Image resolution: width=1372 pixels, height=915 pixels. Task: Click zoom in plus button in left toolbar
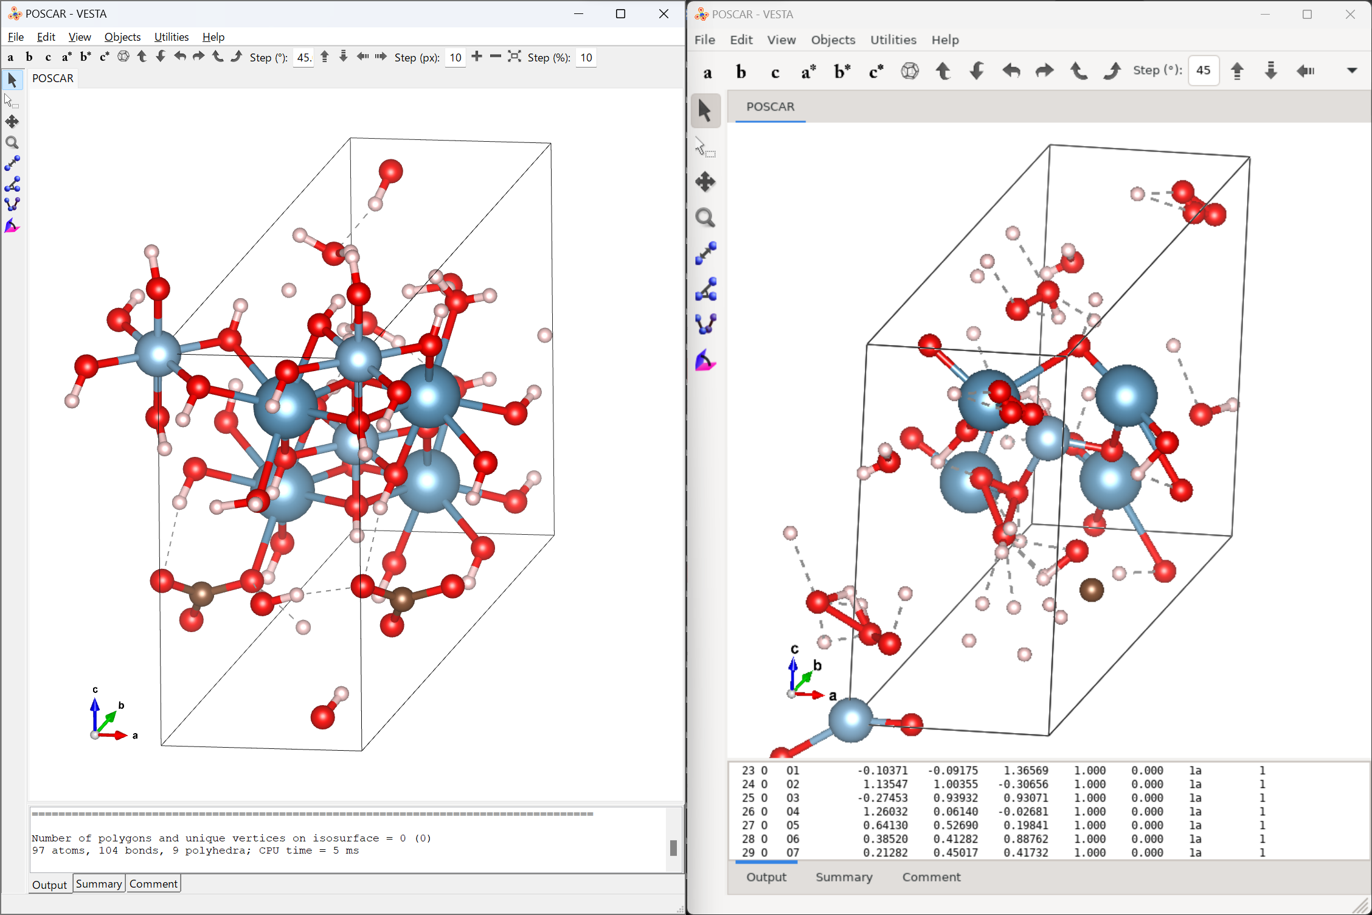tap(477, 57)
